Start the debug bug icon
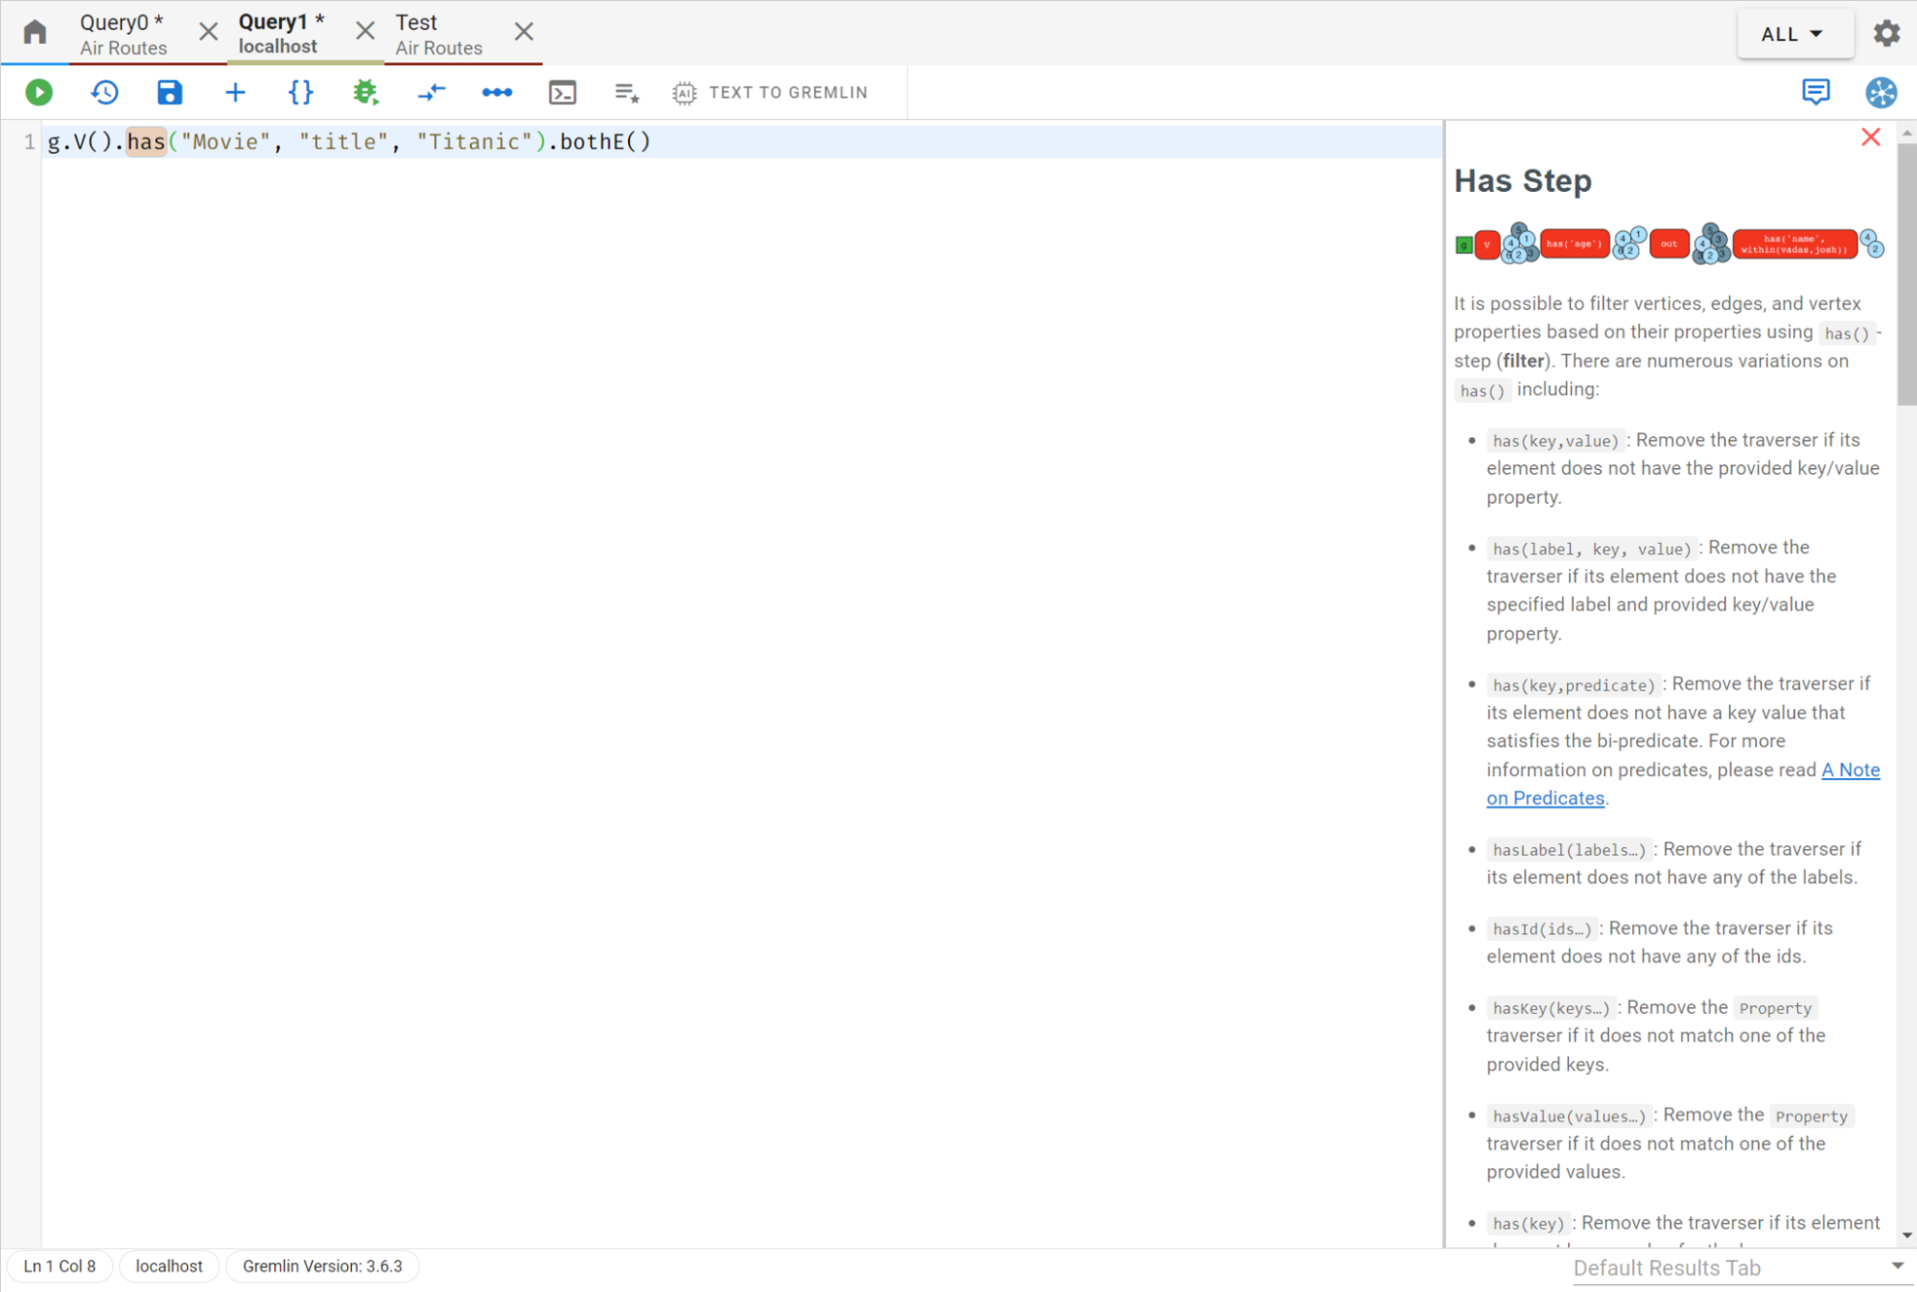 tap(365, 92)
